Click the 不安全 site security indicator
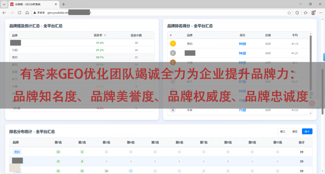This screenshot has width=325, height=174. coord(40,13)
